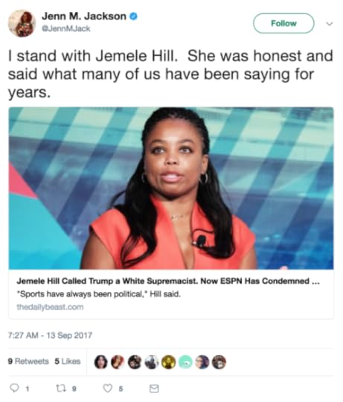Follow Jenn M. Jackson
Image resolution: width=343 pixels, height=402 pixels.
[283, 23]
